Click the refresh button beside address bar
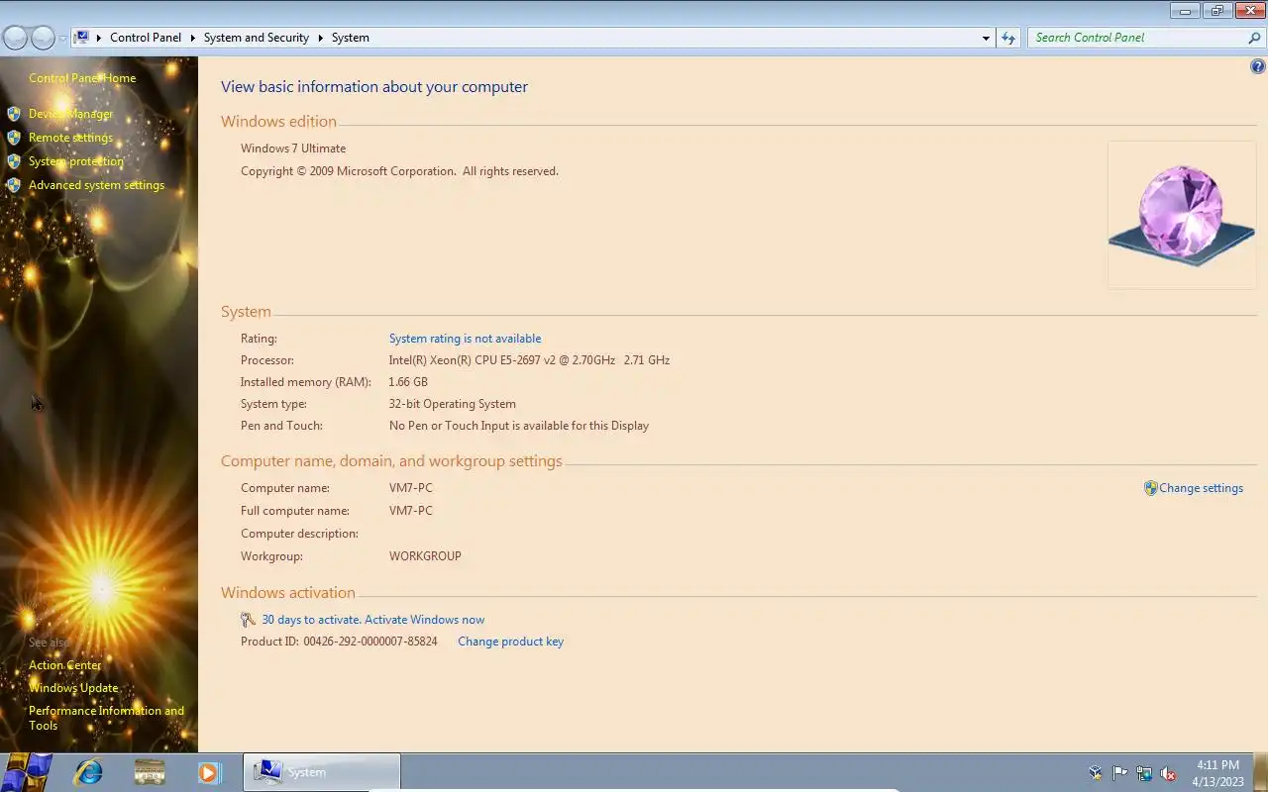 (1008, 38)
